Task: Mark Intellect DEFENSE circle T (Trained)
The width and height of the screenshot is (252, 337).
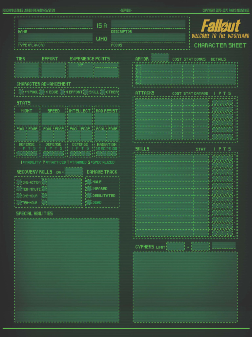Action: (83, 153)
